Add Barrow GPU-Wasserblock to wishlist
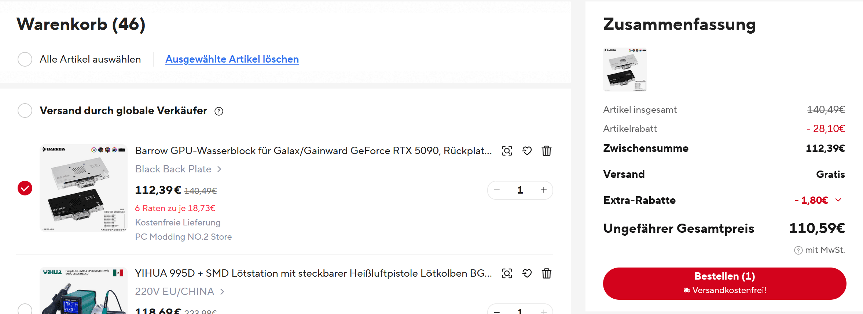The width and height of the screenshot is (863, 314). click(x=527, y=151)
